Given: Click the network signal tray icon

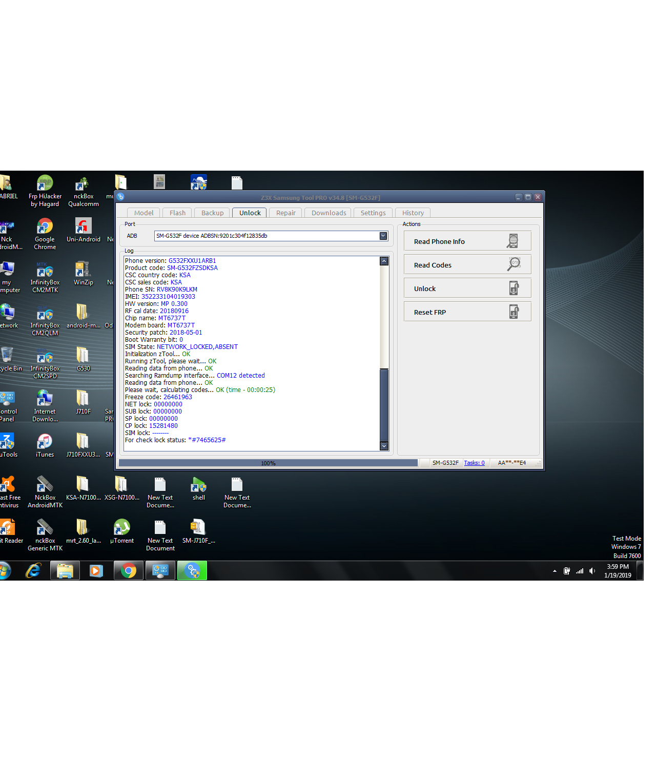Looking at the screenshot, I should [x=580, y=571].
